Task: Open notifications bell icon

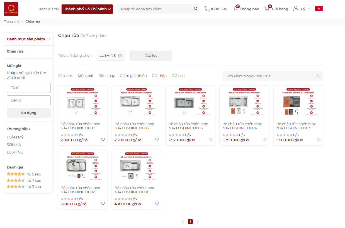Action: (236, 8)
